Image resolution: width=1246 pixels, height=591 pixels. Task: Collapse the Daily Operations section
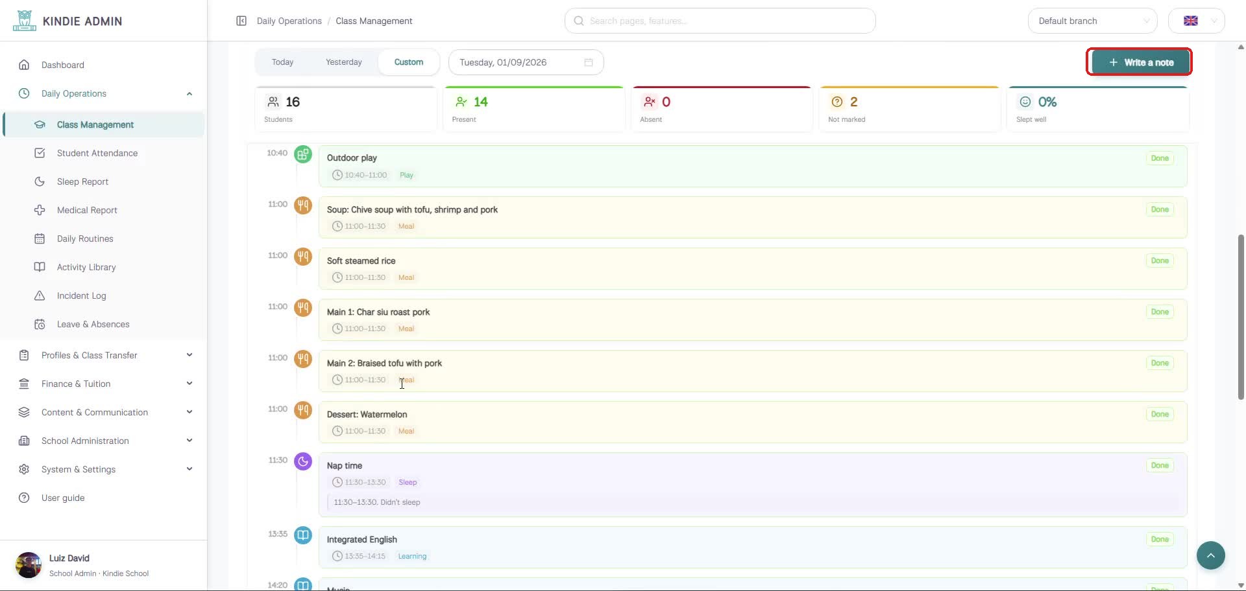pyautogui.click(x=189, y=93)
